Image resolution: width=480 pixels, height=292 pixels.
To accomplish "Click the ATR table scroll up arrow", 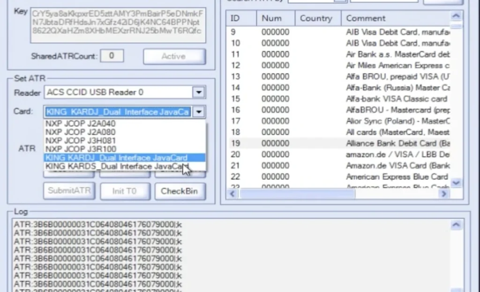I will [x=456, y=16].
